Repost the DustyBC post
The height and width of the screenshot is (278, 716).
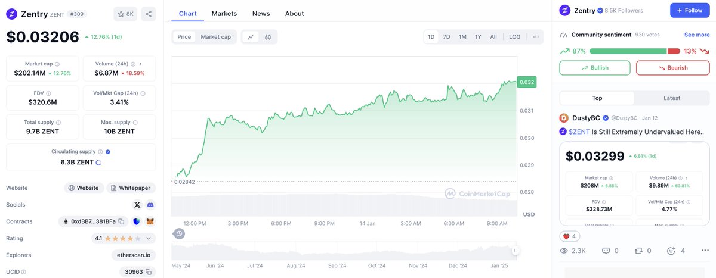click(x=640, y=251)
